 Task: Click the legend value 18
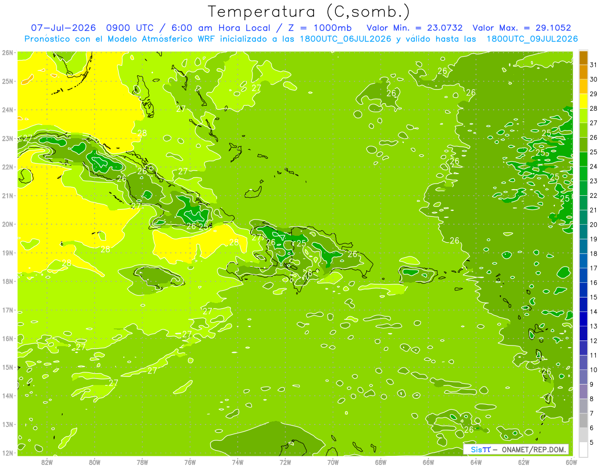[594, 253]
